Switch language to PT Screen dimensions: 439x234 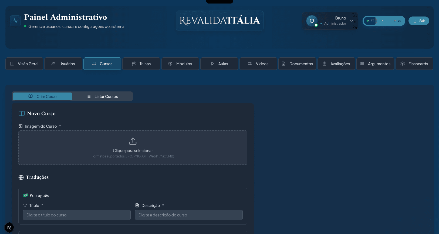click(370, 21)
